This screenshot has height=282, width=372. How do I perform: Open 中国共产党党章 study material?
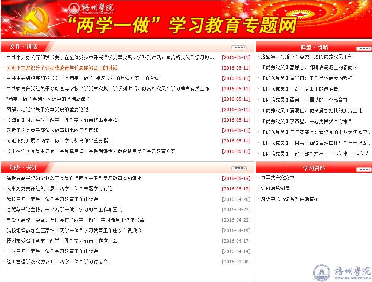tap(278, 177)
